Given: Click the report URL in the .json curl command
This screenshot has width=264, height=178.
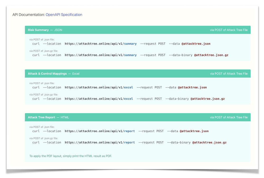Looking at the screenshot, I should pyautogui.click(x=100, y=131).
